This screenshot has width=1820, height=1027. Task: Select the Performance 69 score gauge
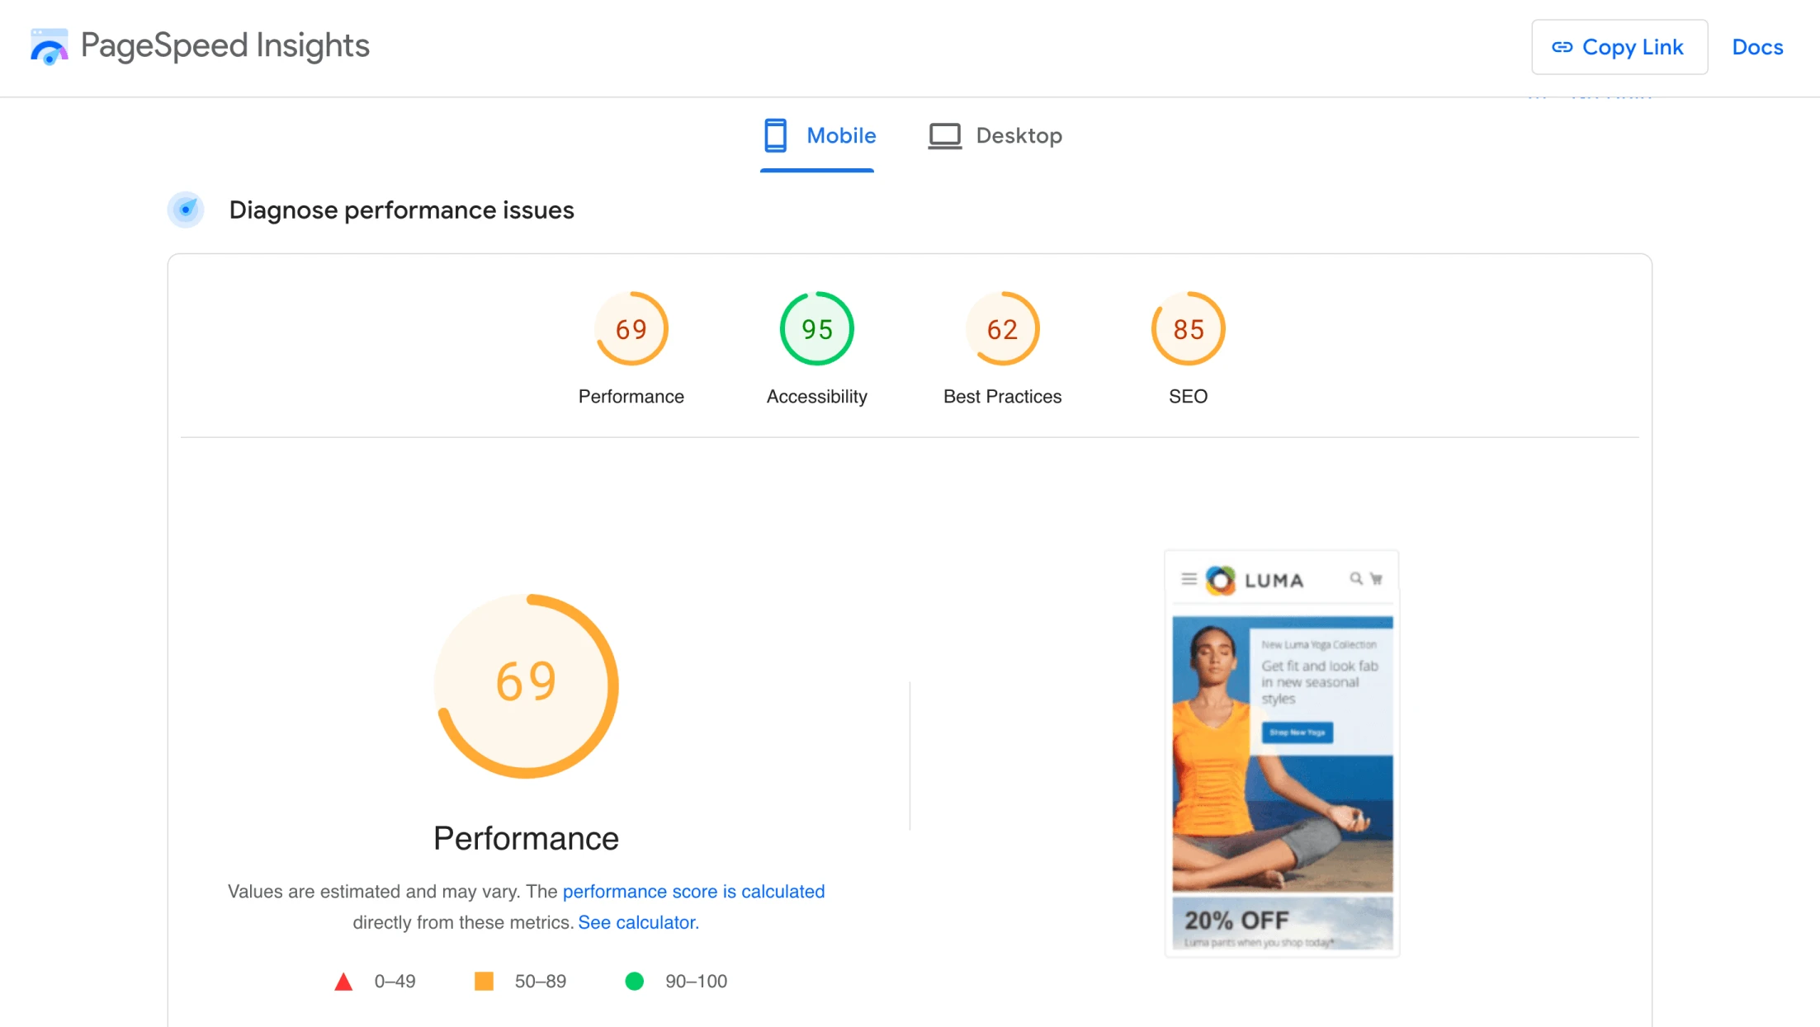pos(631,329)
